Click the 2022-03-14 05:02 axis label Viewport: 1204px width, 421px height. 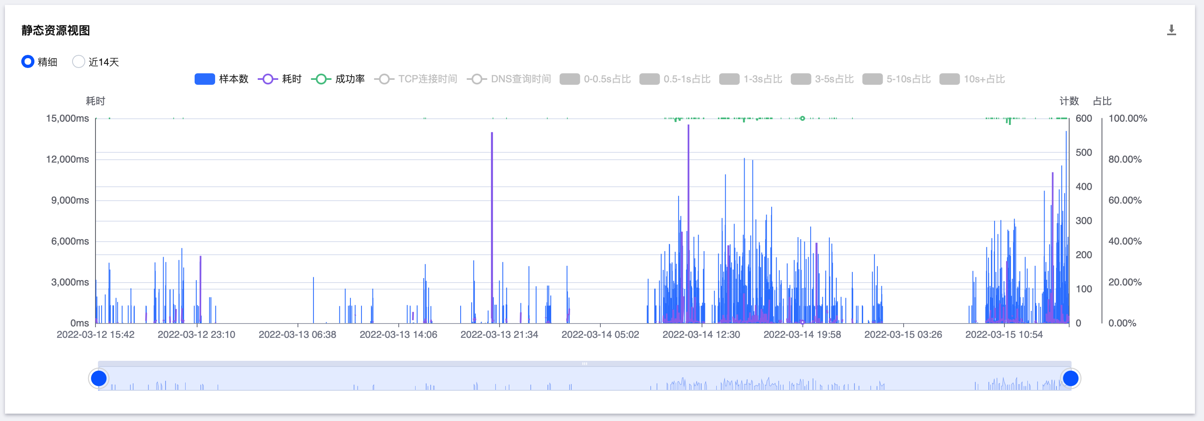tap(600, 335)
